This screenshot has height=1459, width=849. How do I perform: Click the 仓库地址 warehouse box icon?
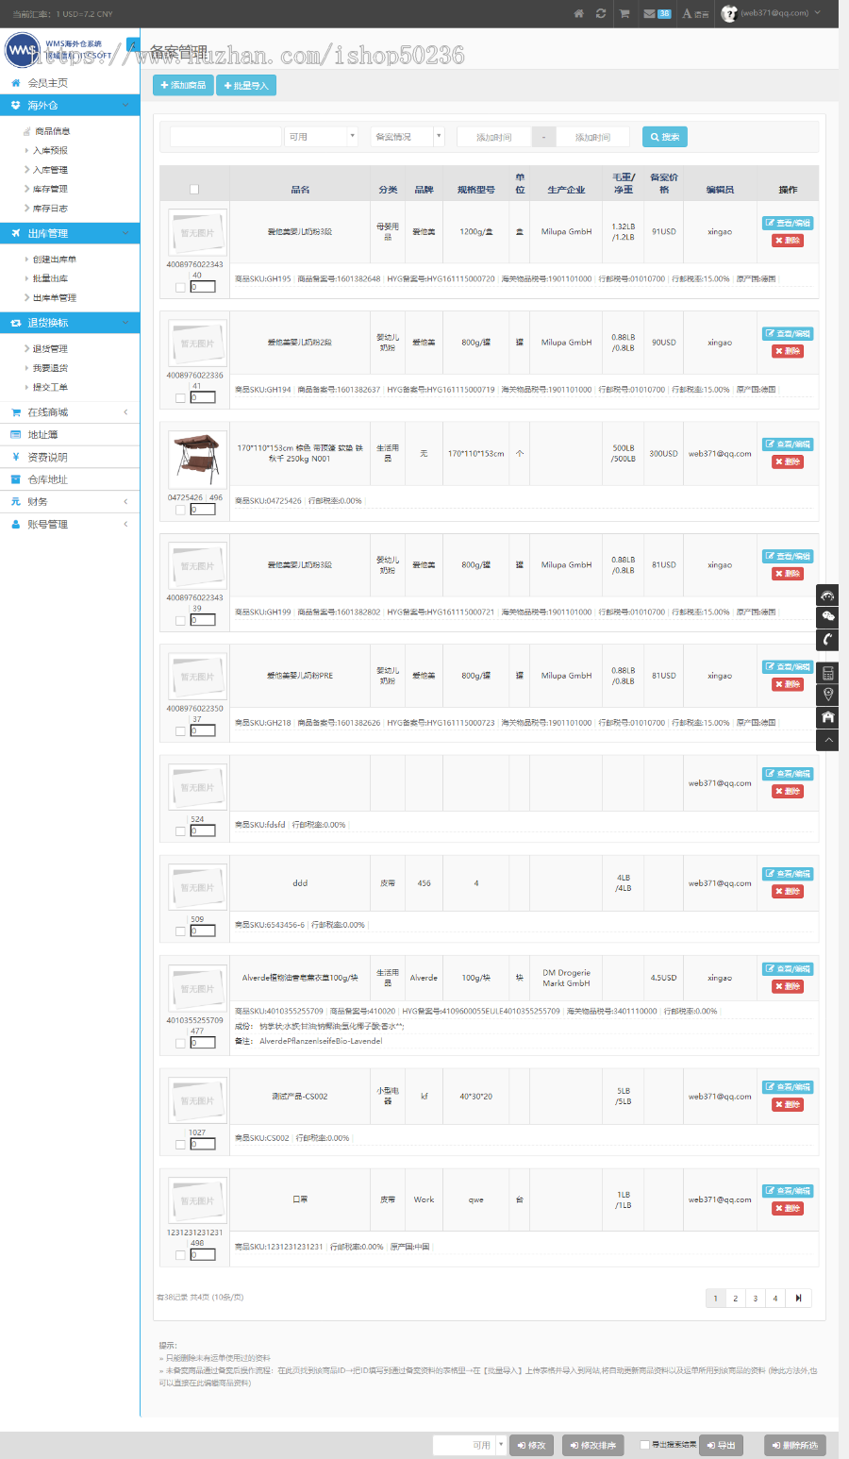(x=16, y=479)
